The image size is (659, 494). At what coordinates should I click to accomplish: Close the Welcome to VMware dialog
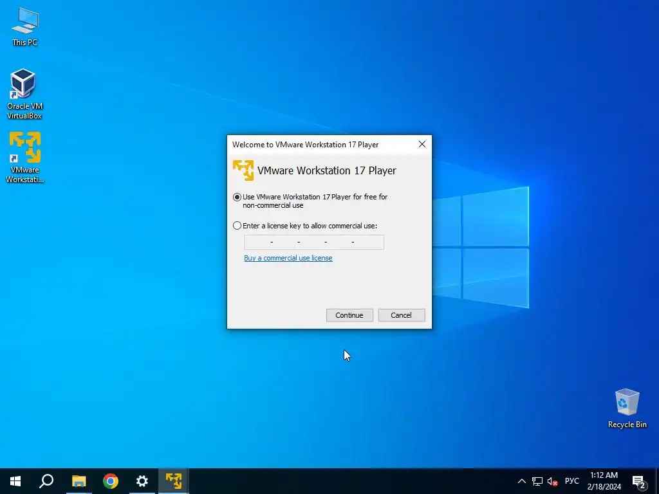click(422, 144)
